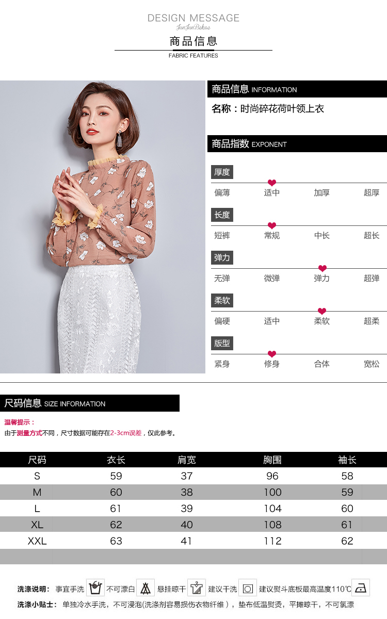Click the do-not-bleach triangle icon
Image resolution: width=387 pixels, height=619 pixels.
click(x=146, y=588)
